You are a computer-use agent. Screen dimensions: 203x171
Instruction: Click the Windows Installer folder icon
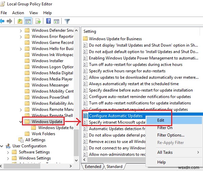click(27, 61)
